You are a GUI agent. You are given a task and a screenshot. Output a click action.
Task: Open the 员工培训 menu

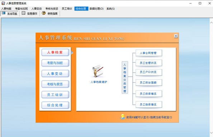(67, 9)
